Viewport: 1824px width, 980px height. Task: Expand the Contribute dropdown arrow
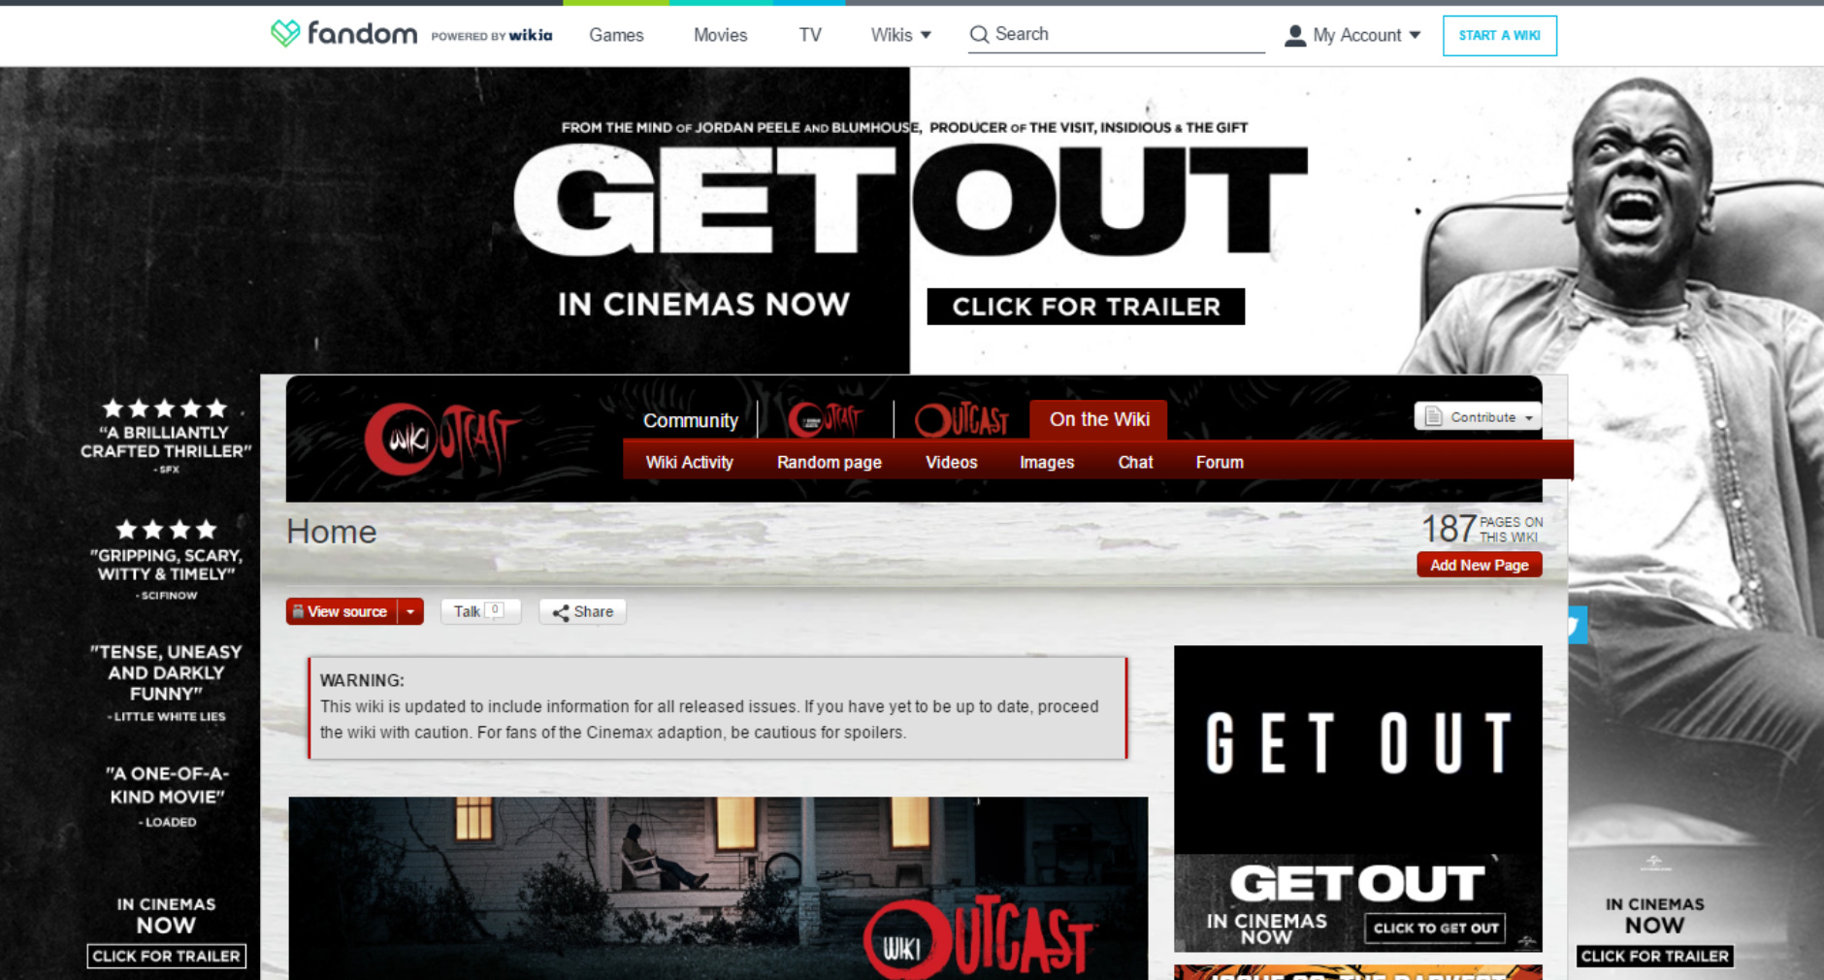coord(1529,418)
